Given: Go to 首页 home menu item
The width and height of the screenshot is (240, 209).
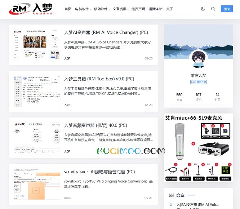Looking at the screenshot, I should [68, 9].
